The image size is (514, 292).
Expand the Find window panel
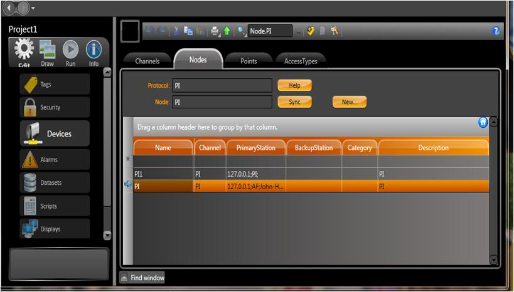click(x=142, y=278)
